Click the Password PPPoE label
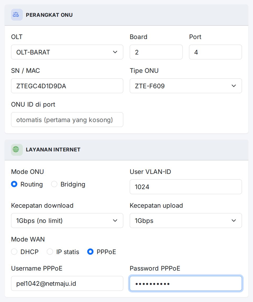Image resolution: width=253 pixels, height=302 pixels. 155,268
